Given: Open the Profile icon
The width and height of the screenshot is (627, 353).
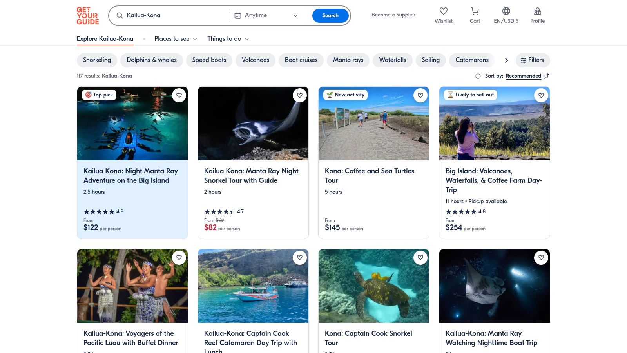Looking at the screenshot, I should (537, 11).
